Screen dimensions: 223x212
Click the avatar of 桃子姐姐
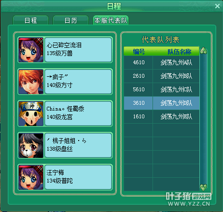pyautogui.click(x=31, y=145)
